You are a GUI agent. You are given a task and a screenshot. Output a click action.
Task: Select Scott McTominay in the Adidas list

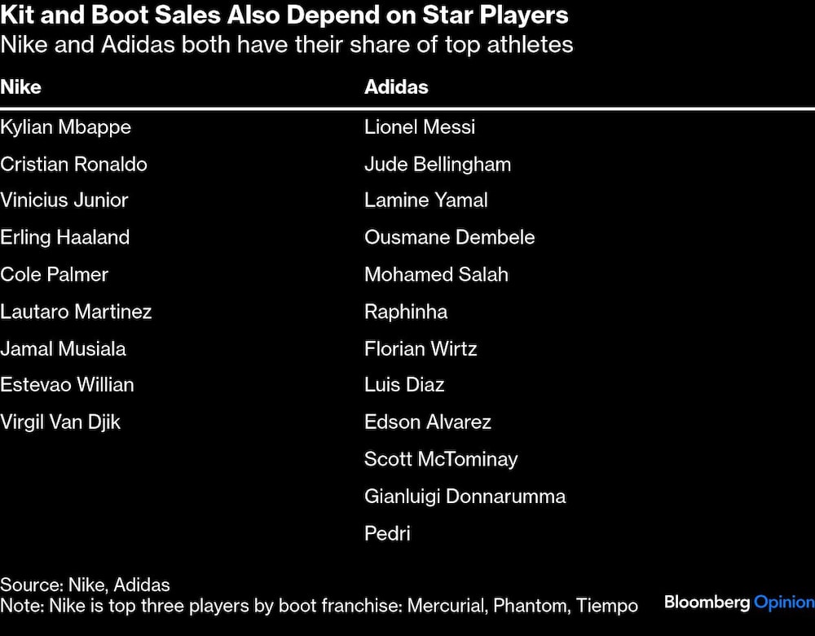[441, 459]
